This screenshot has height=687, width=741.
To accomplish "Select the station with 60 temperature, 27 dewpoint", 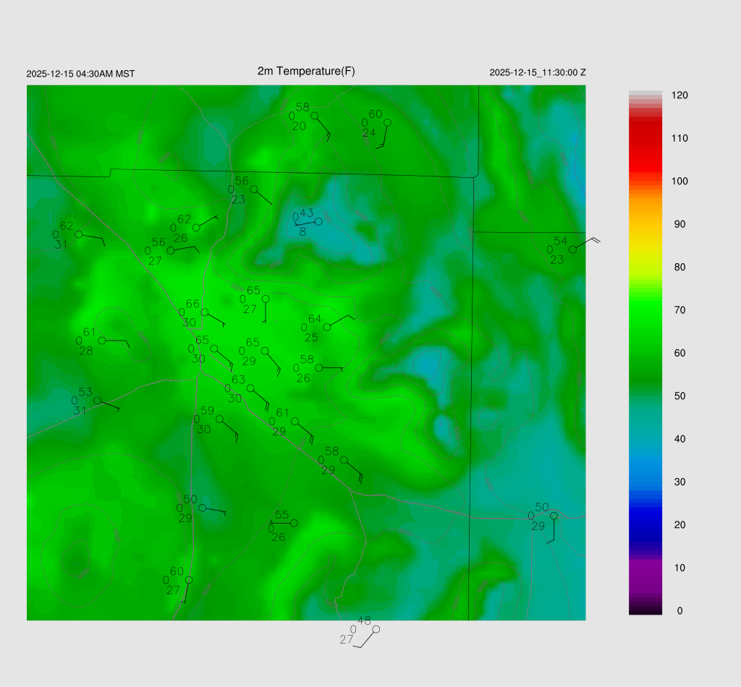I will [x=189, y=580].
